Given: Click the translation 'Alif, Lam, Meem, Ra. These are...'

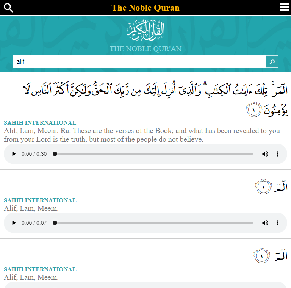Looking at the screenshot, I should click(x=142, y=135).
